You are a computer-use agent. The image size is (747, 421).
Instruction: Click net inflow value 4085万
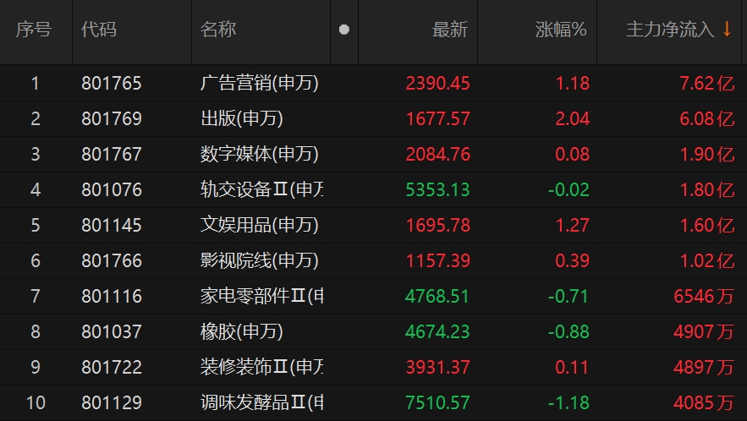pyautogui.click(x=704, y=403)
